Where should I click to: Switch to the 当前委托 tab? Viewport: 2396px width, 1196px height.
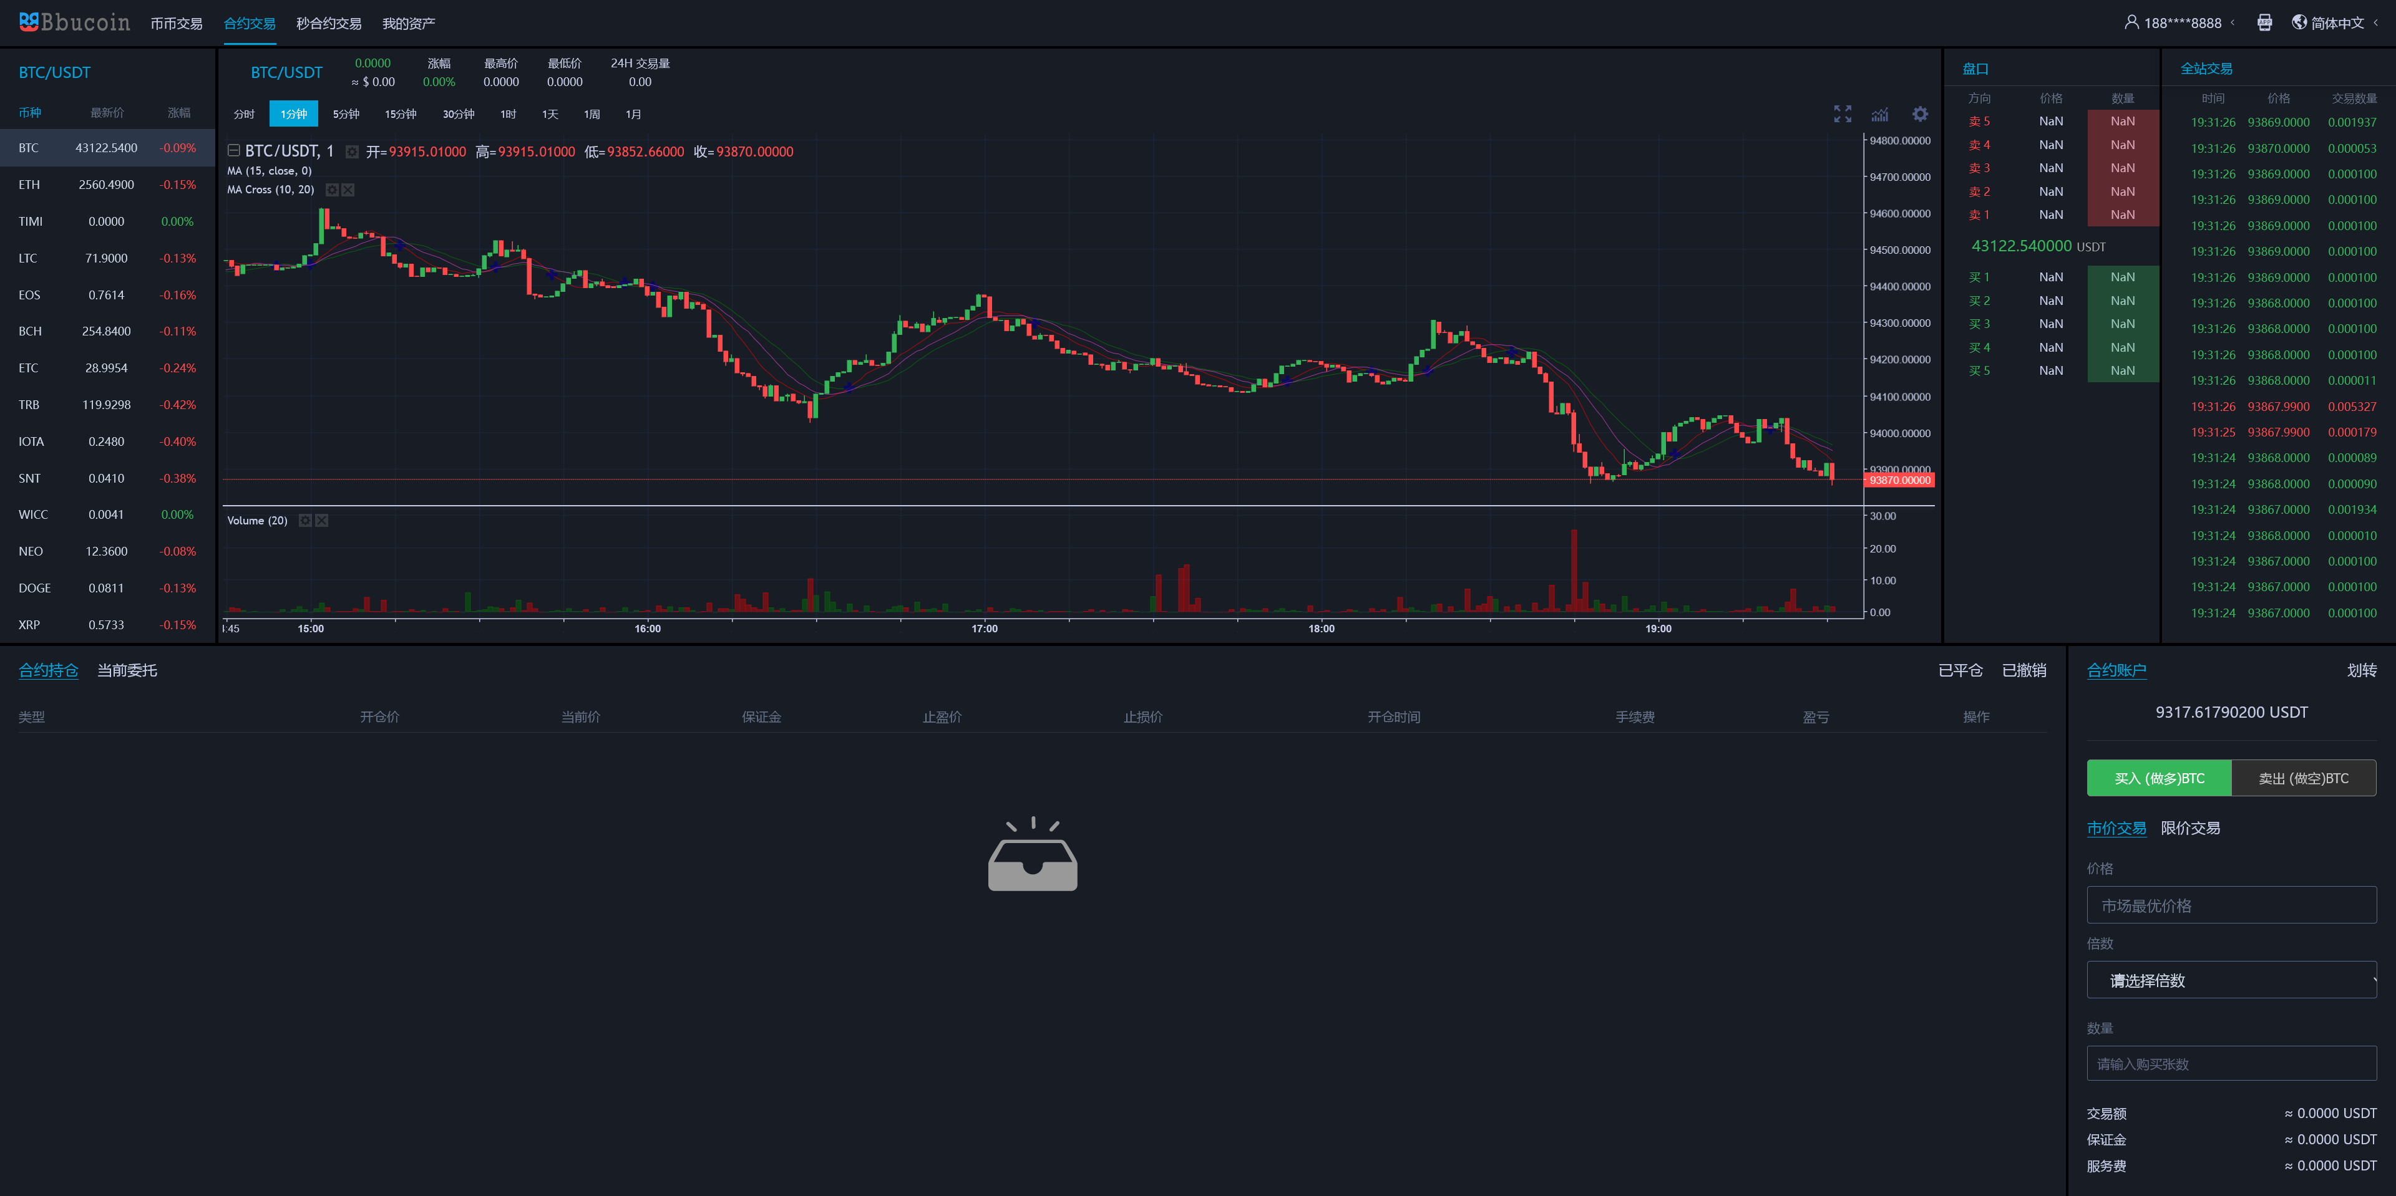tap(127, 670)
